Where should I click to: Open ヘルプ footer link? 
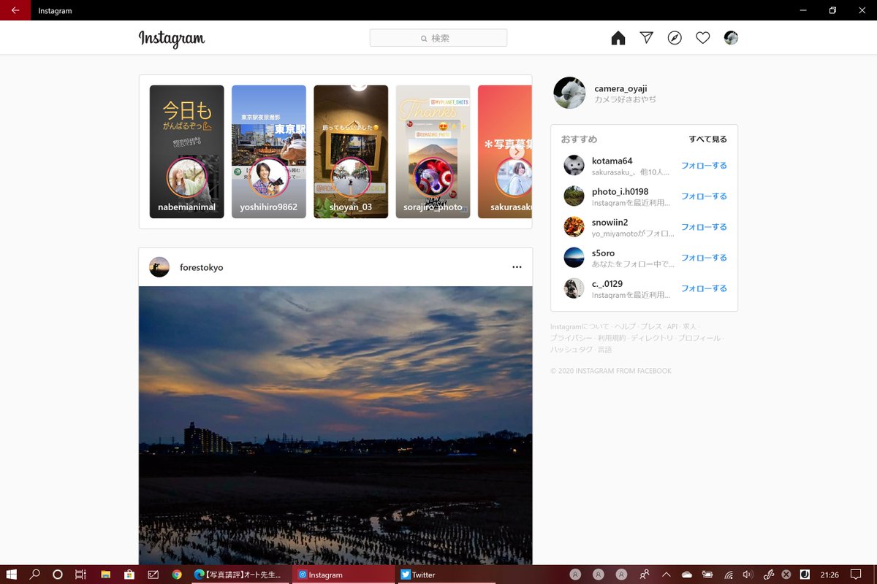[x=625, y=326]
